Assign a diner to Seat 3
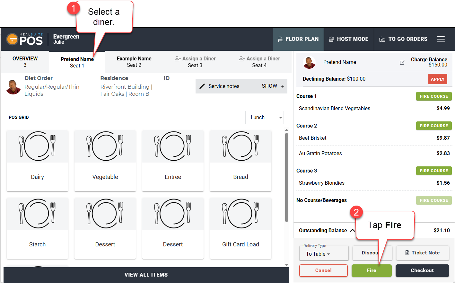The image size is (455, 283). [x=195, y=62]
